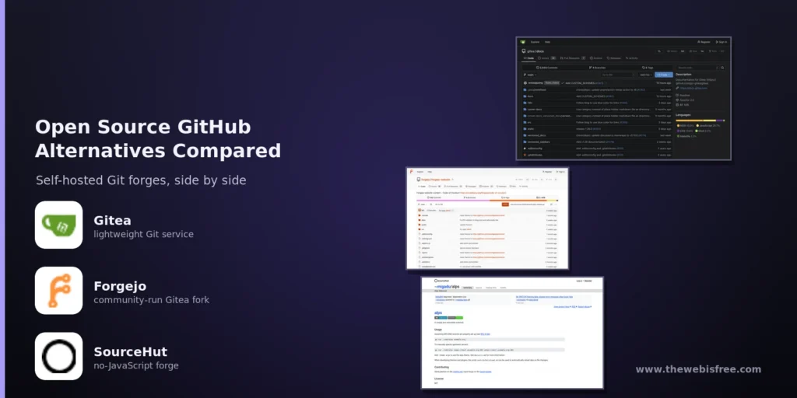Click the 'Self-hosted Git forges, side by side' subtitle

pyautogui.click(x=141, y=180)
